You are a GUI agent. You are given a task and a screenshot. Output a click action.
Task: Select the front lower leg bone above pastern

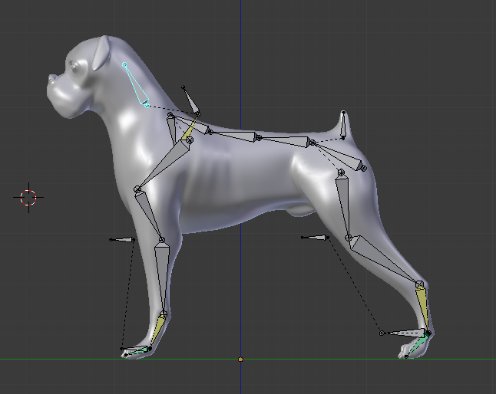point(162,276)
